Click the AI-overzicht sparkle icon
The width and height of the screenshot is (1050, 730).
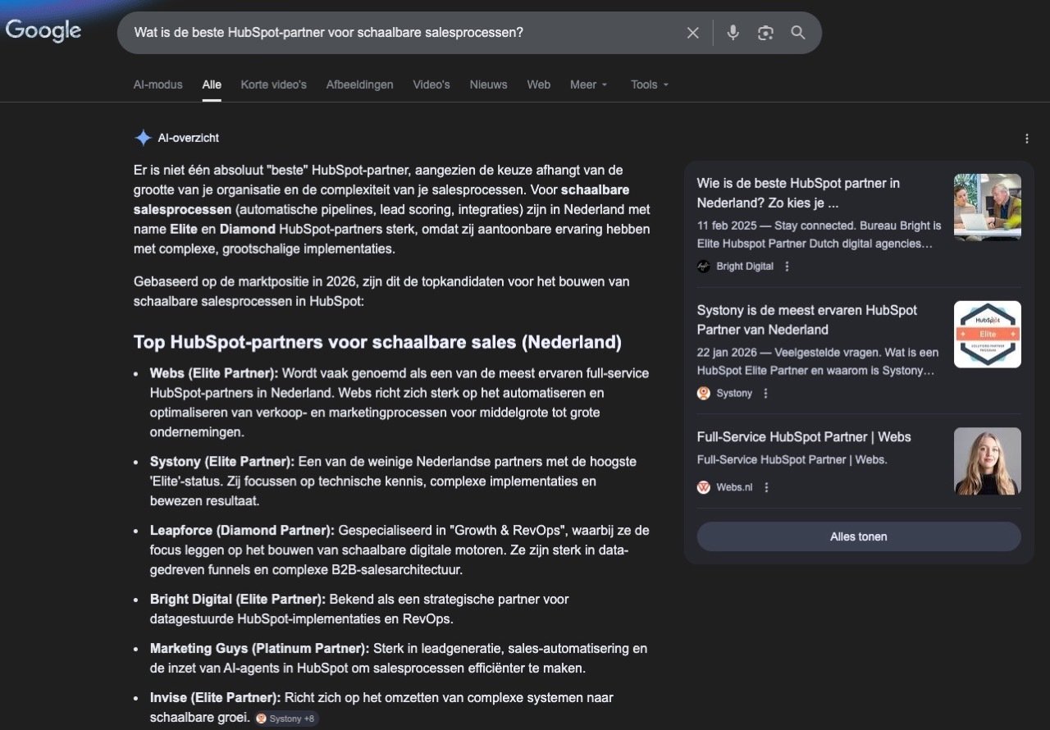(x=142, y=137)
